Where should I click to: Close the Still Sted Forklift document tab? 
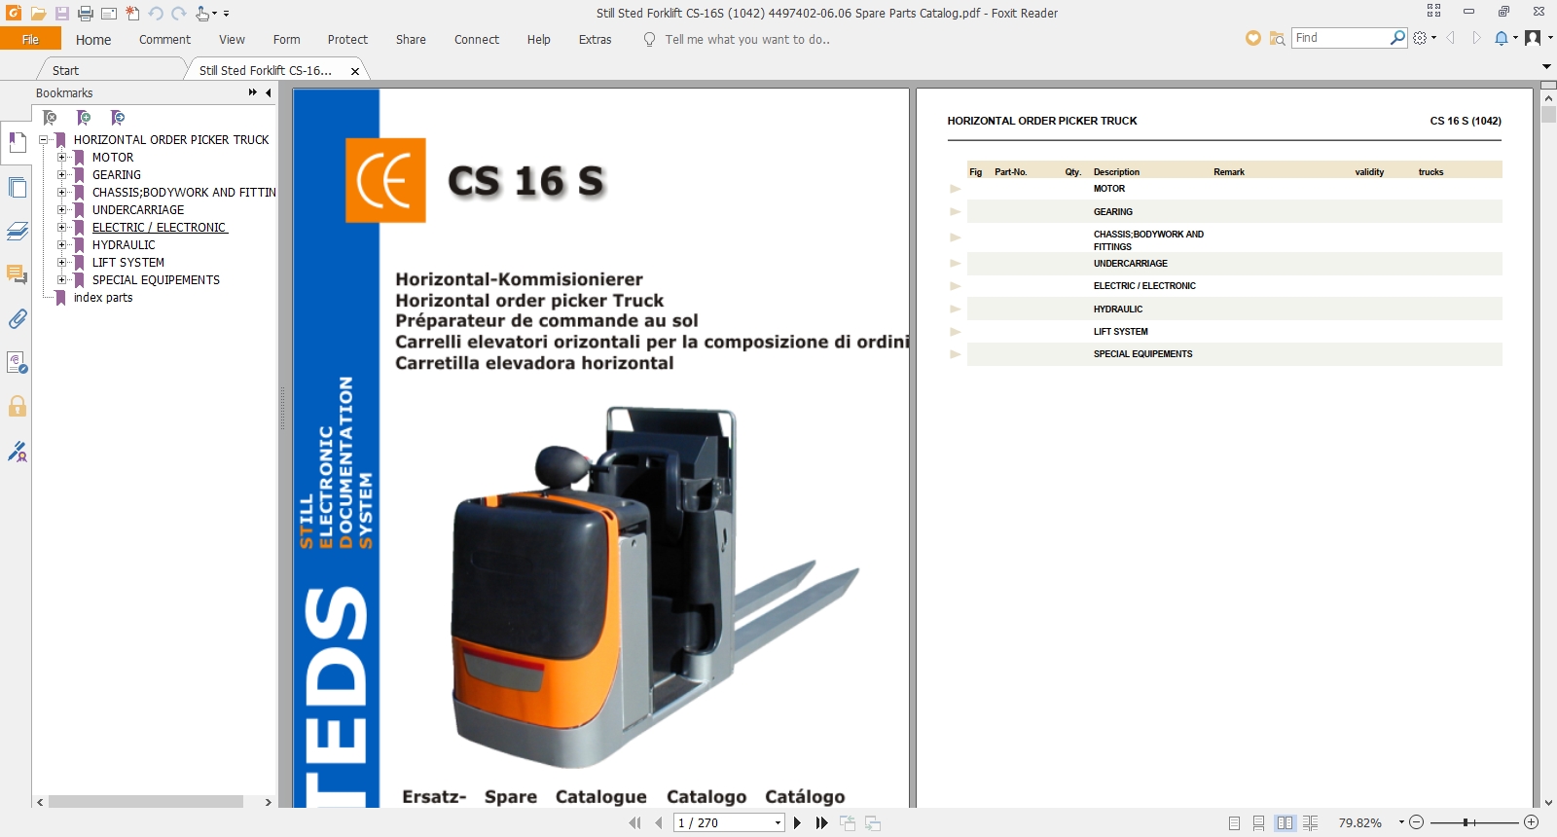(355, 71)
